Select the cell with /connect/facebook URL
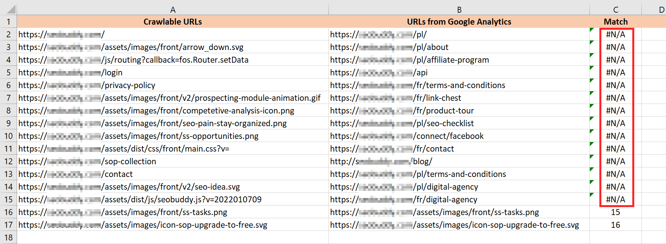The height and width of the screenshot is (244, 666). (x=459, y=136)
